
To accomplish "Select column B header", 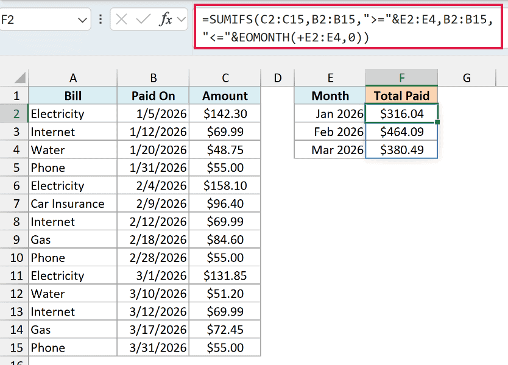I will (x=153, y=78).
